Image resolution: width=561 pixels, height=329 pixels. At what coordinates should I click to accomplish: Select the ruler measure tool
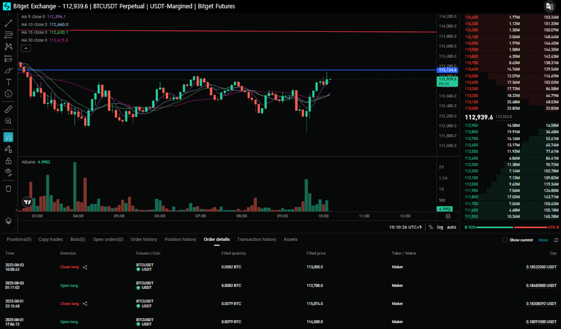(8, 109)
